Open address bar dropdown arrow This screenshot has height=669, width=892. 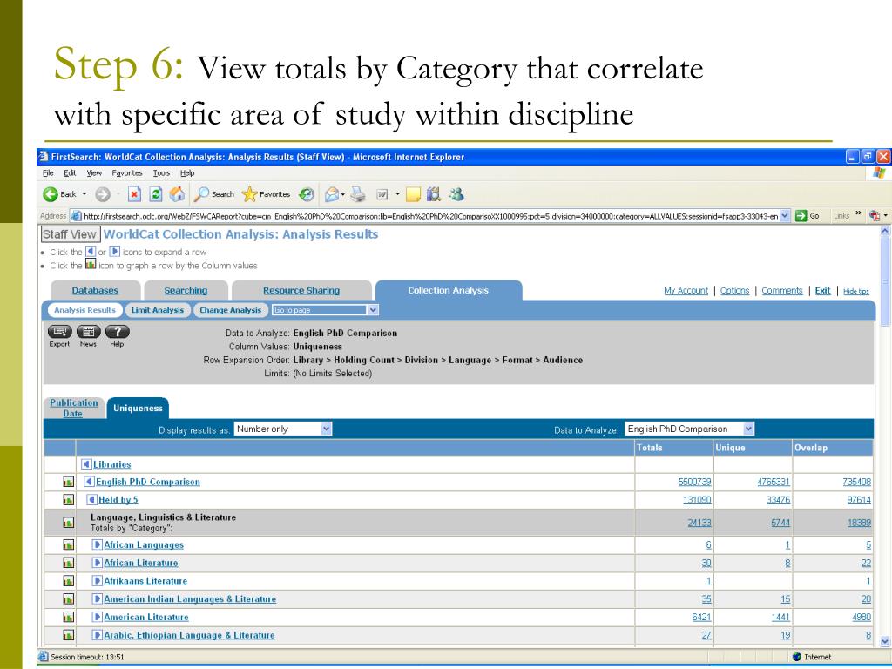[785, 216]
